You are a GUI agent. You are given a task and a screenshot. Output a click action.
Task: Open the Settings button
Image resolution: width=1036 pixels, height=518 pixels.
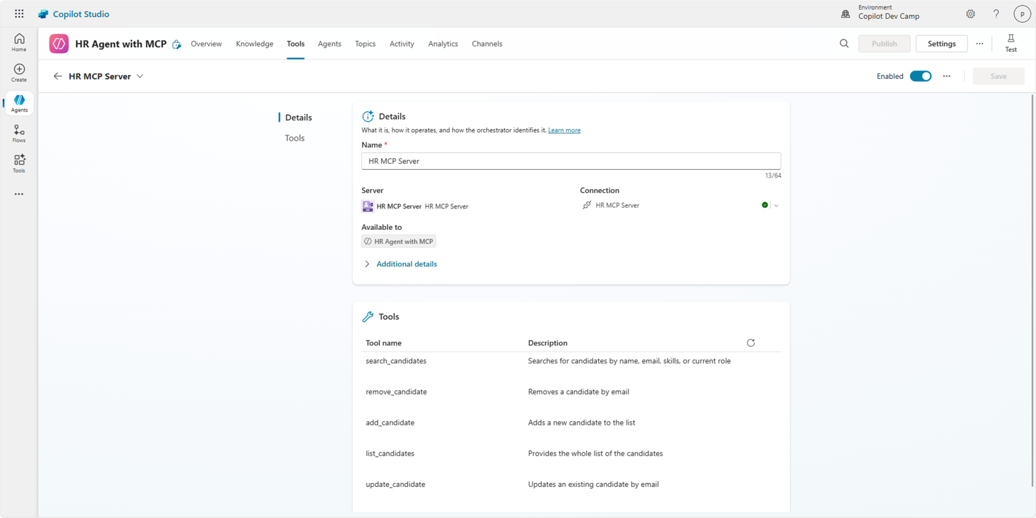pos(941,43)
